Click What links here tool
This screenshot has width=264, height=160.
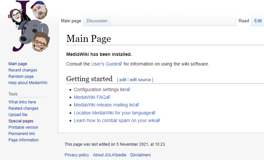[x=22, y=102]
